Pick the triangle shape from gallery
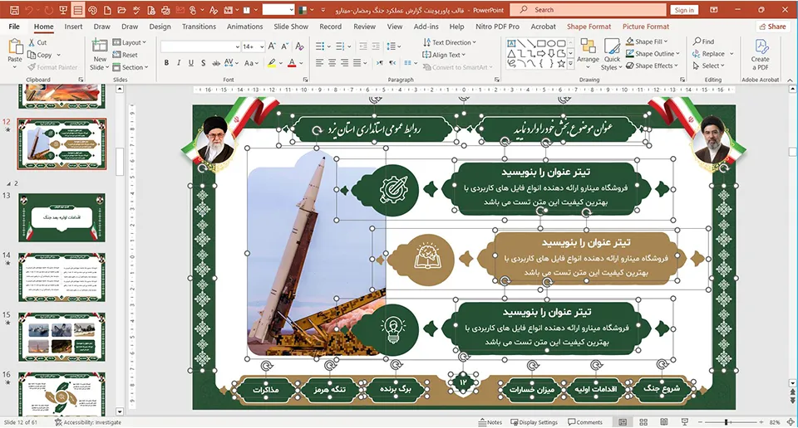798x428 pixels. click(x=511, y=53)
